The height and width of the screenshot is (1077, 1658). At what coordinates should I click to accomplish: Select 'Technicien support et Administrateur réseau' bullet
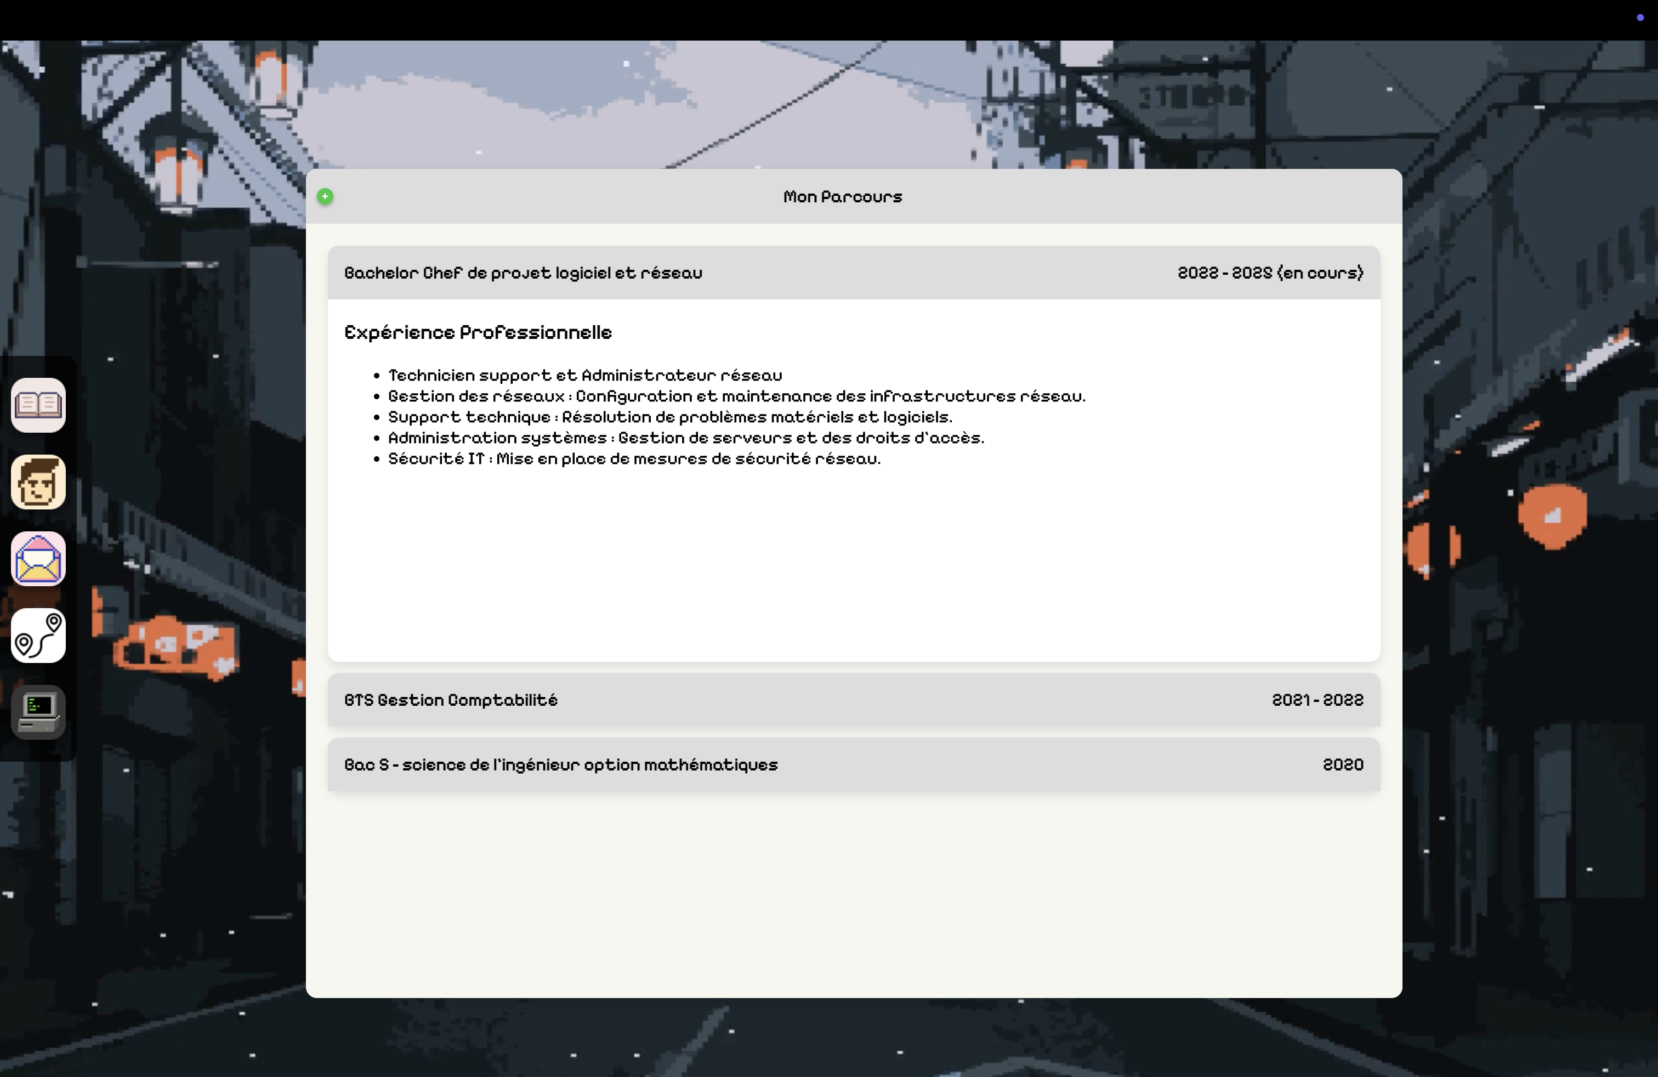click(585, 376)
